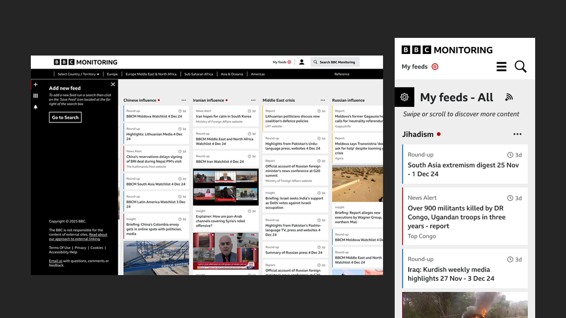
Task: Open Over 900 militants killed by DR Congo article
Action: 456,217
